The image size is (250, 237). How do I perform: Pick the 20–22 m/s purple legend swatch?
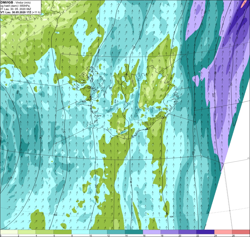pyautogui.click(x=187, y=232)
